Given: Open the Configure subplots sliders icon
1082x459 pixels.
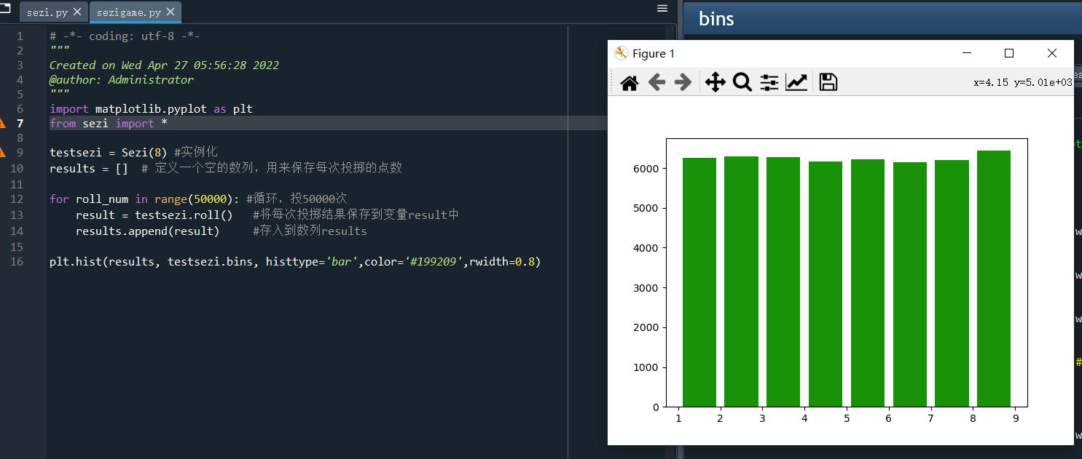Looking at the screenshot, I should 769,83.
